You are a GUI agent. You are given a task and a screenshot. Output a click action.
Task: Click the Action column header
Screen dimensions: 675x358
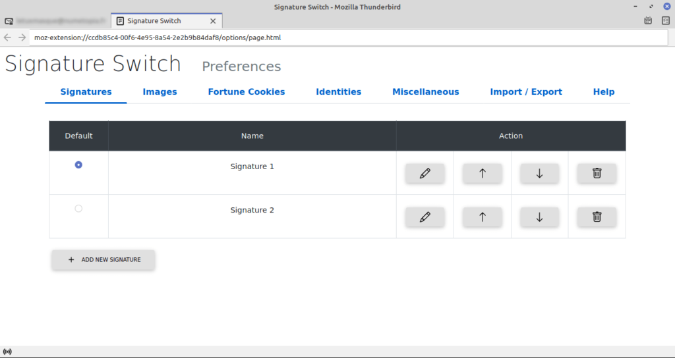click(x=511, y=136)
